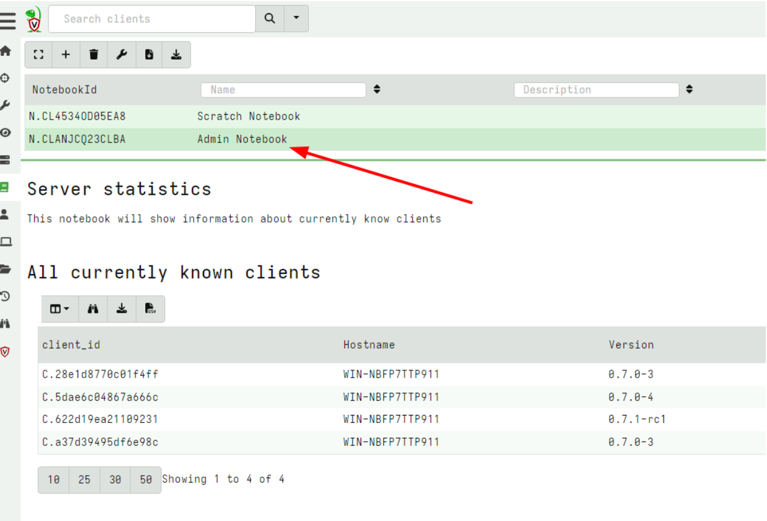Select the binoculars search icon in the sidebar
767x521 pixels.
[x=6, y=323]
